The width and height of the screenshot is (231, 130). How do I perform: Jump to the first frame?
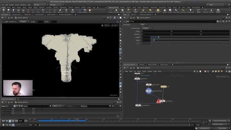4,121
